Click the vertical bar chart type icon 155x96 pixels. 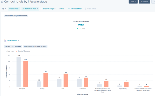coord(5,40)
